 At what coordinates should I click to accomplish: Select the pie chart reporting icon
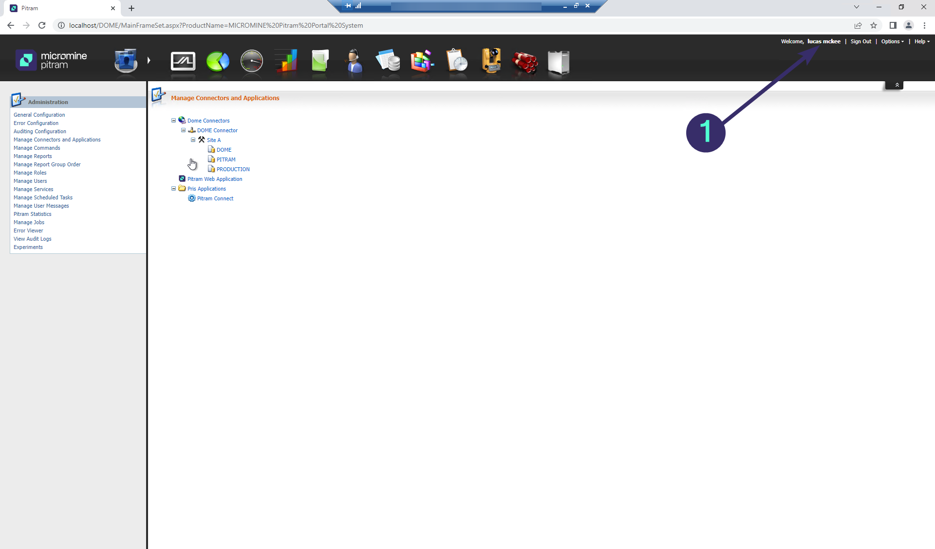(x=218, y=61)
